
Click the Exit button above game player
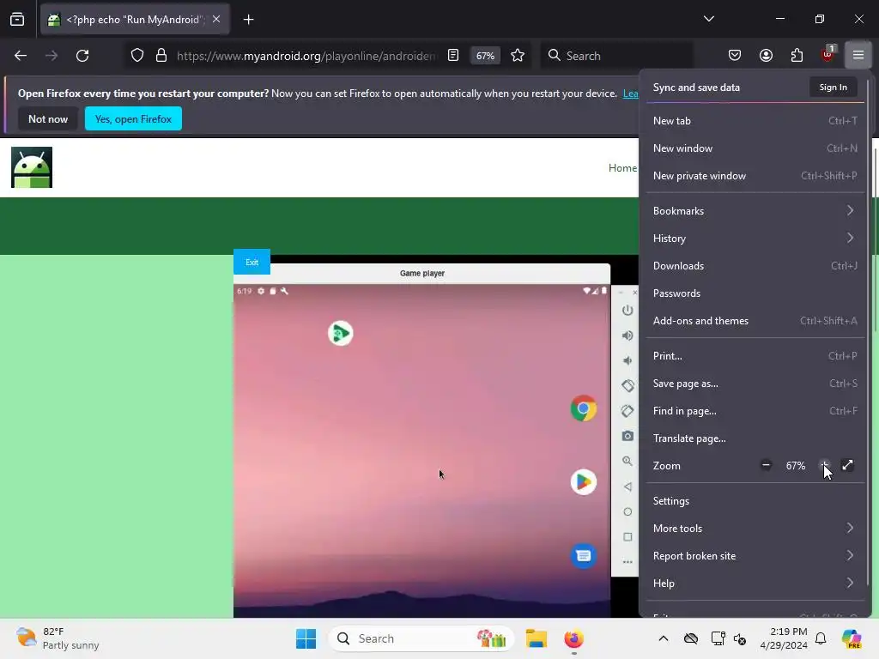(252, 262)
